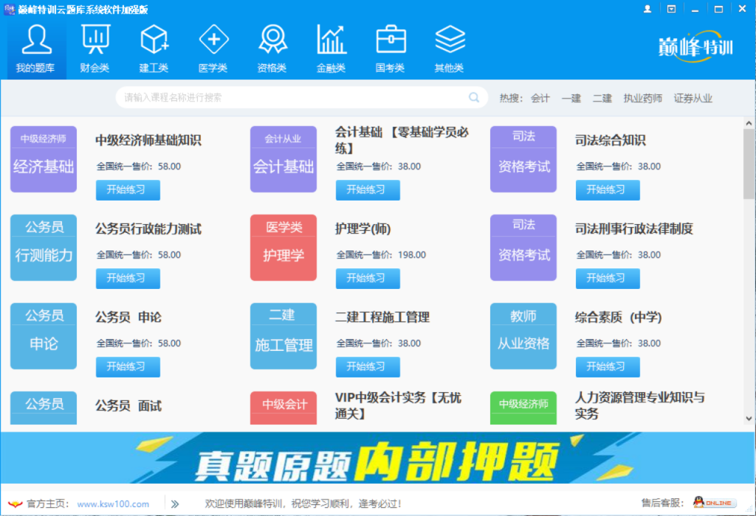This screenshot has width=756, height=516.
Task: Click the 护理学(师) course title
Action: tap(363, 229)
